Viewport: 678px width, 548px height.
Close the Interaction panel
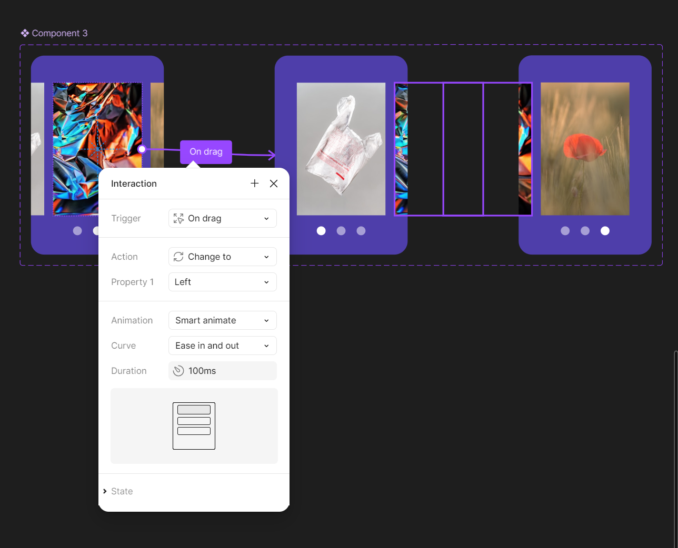coord(274,183)
